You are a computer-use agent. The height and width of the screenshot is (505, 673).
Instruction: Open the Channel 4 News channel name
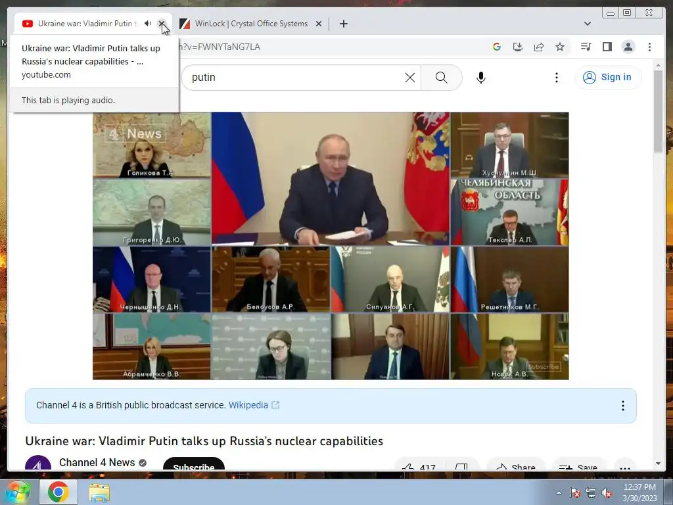(x=97, y=462)
